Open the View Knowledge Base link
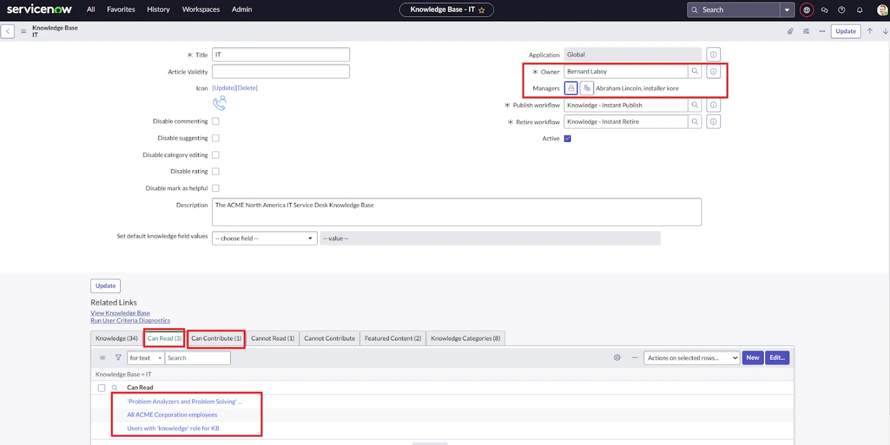This screenshot has height=445, width=890. 120,313
